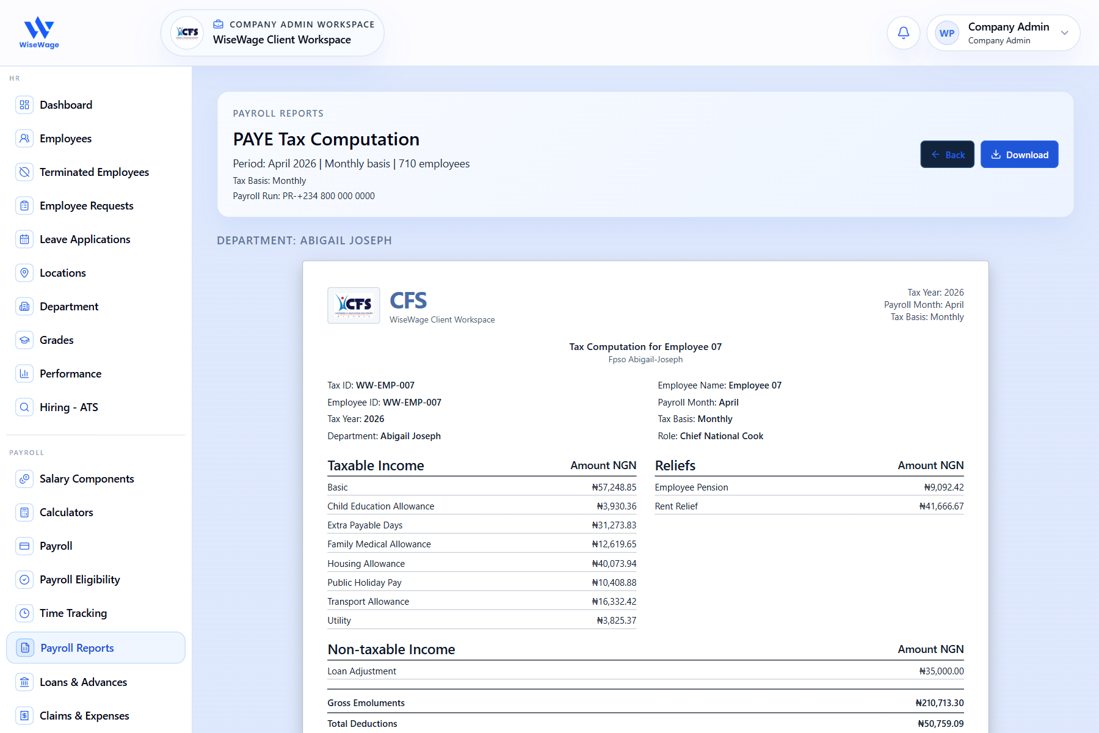Viewport: 1099px width, 733px height.
Task: Click Grades graduation cap icon
Action: point(24,340)
